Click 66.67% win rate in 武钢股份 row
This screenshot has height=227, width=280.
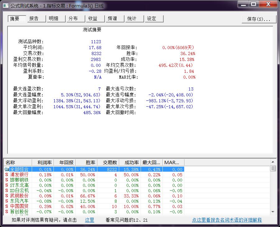87,196
